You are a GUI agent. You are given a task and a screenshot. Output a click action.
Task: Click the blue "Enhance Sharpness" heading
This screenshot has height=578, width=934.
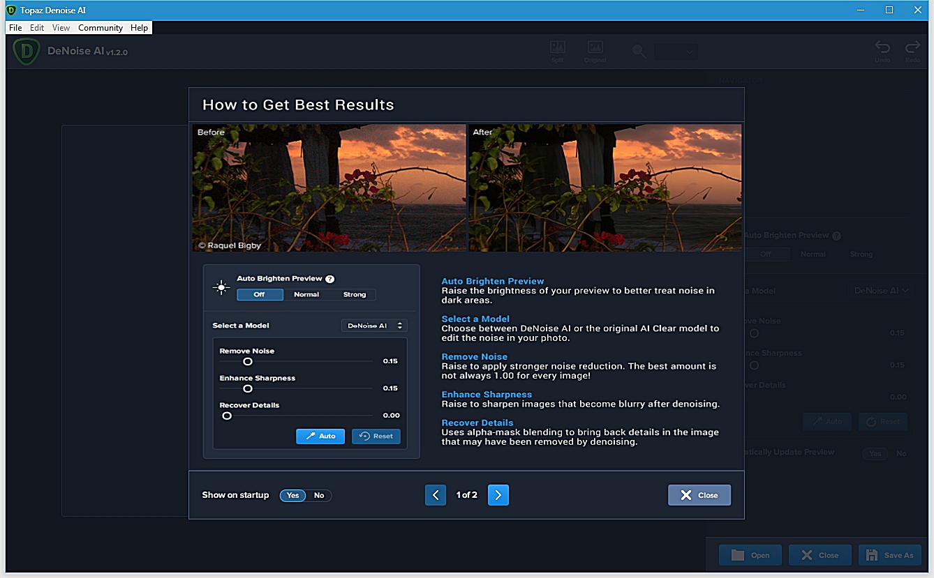coord(487,395)
